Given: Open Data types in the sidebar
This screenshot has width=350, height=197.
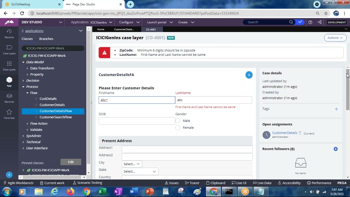Looking at the screenshot, I should point(9,66).
